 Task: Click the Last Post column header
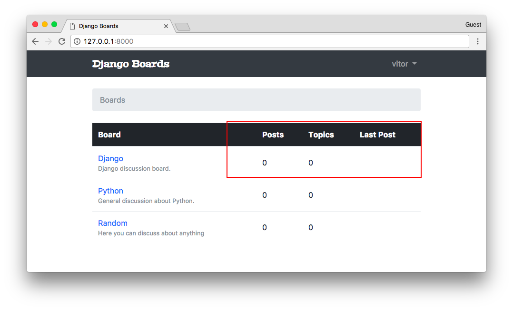[377, 135]
